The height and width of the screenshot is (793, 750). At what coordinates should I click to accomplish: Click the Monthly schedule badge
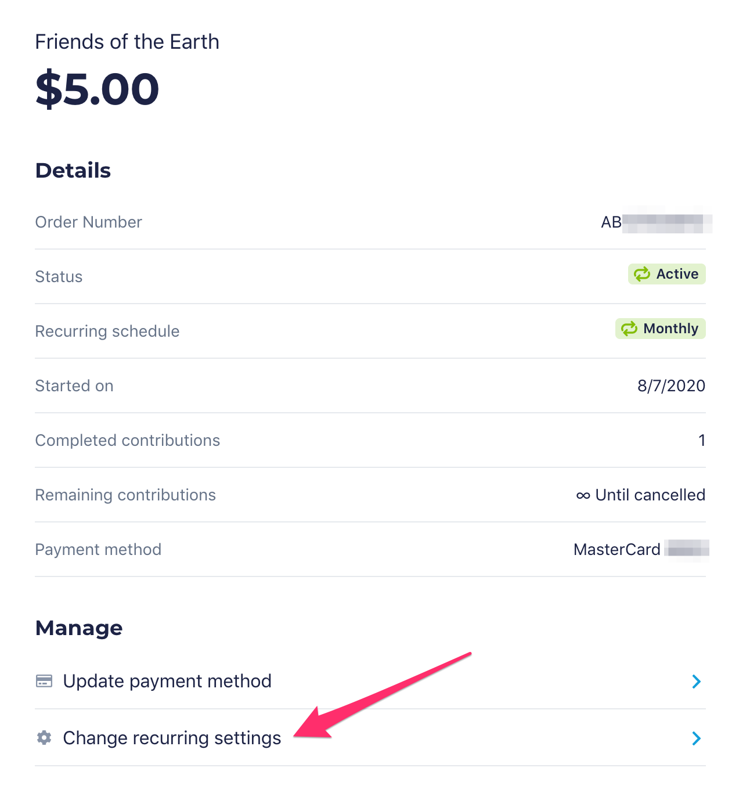pos(661,329)
